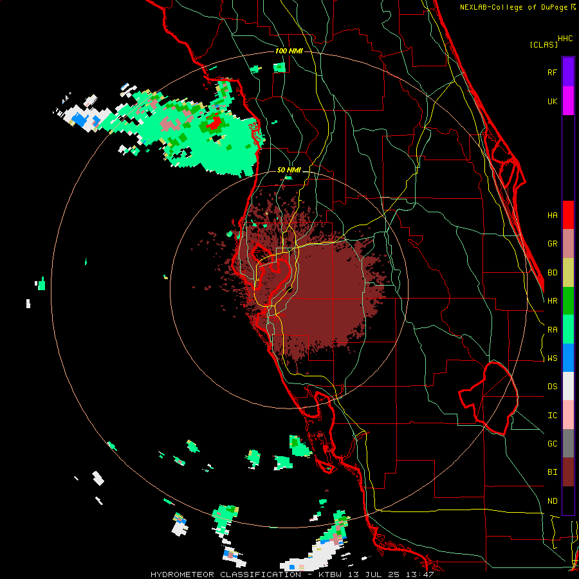Image resolution: width=579 pixels, height=579 pixels.
Task: Click the ND black legend swatch
Action: pyautogui.click(x=568, y=501)
